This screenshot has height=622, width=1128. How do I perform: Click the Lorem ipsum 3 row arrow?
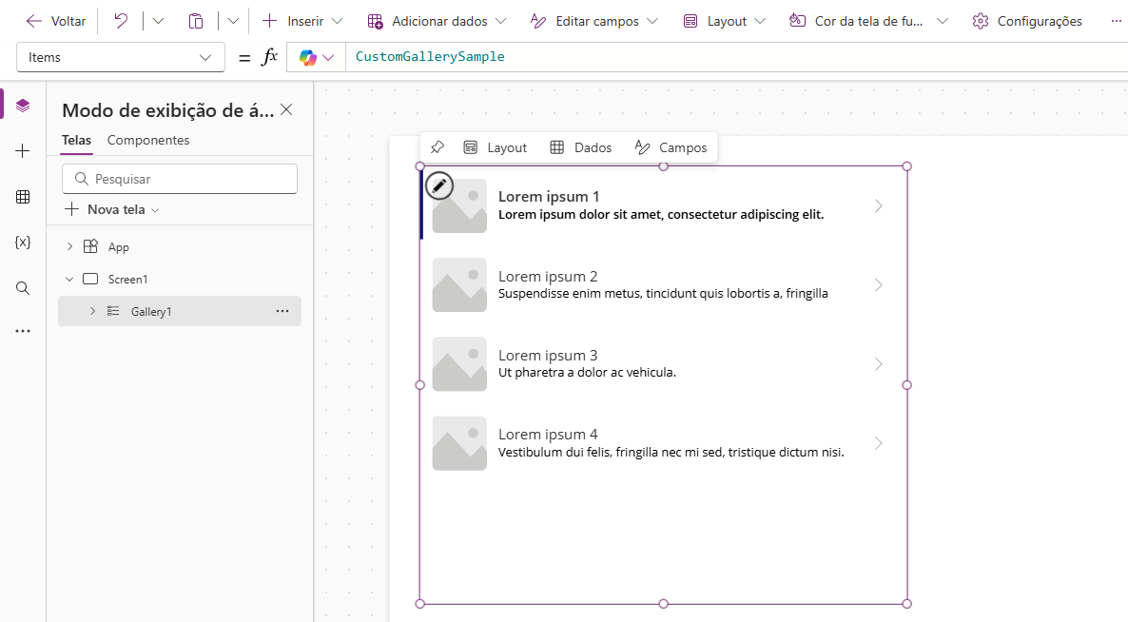[x=879, y=364]
